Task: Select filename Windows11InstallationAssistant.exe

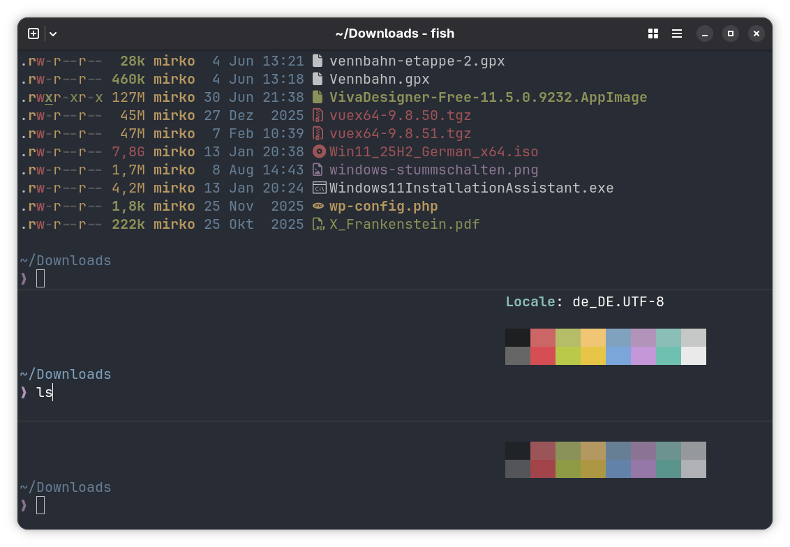Action: 472,188
